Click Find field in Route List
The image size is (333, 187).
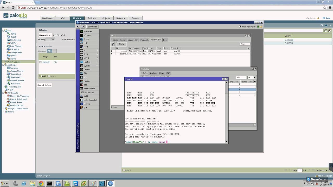(241, 77)
